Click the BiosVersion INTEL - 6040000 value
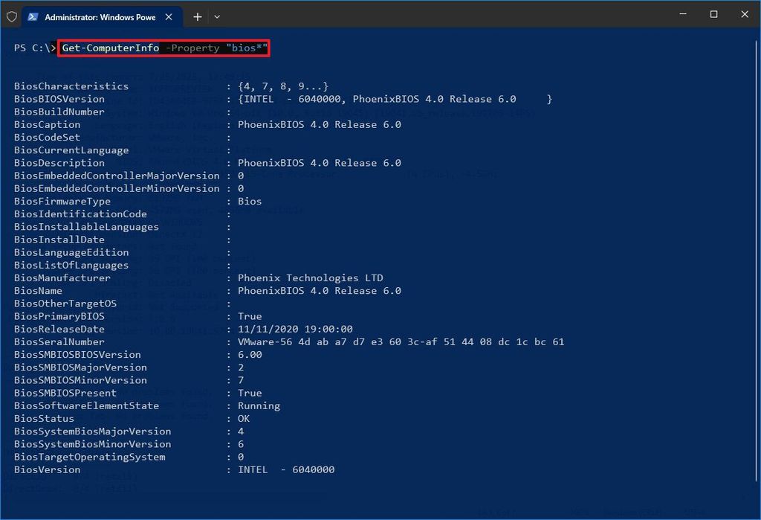The image size is (761, 520). [x=285, y=469]
